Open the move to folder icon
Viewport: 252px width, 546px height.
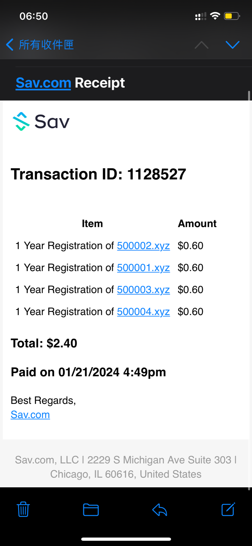tap(91, 510)
